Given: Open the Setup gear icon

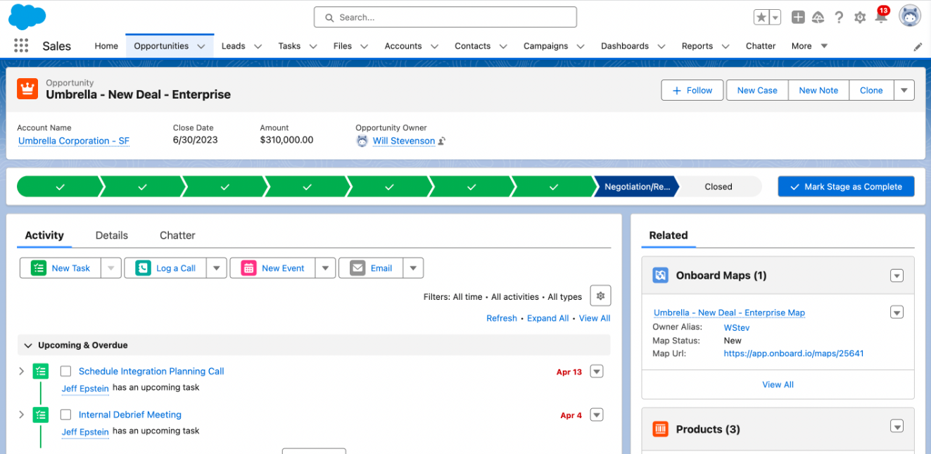Looking at the screenshot, I should (859, 18).
